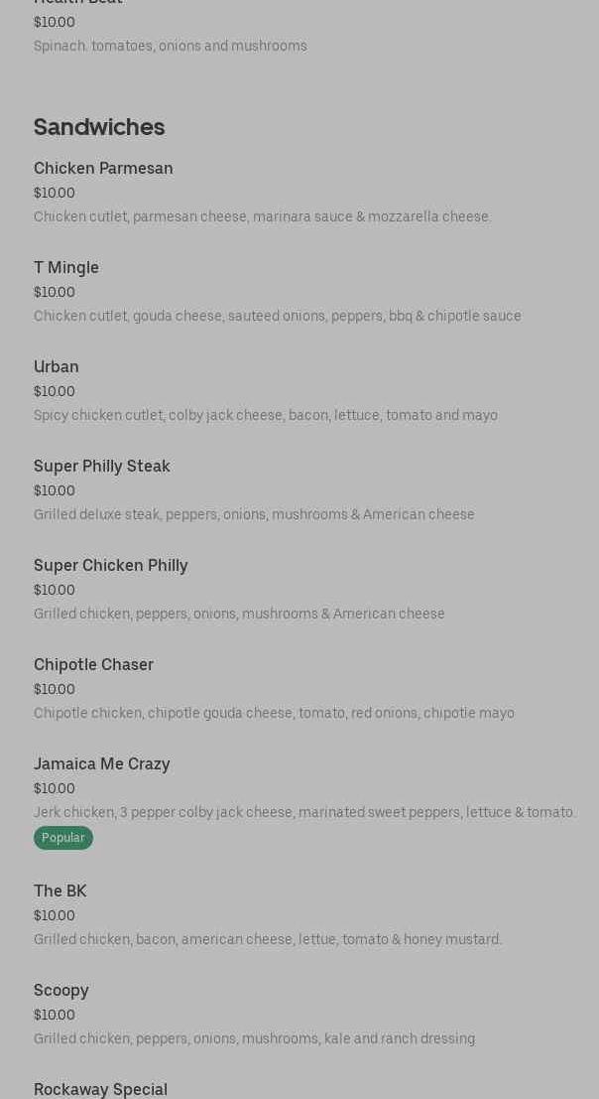This screenshot has width=599, height=1099.
Task: Click The BK honey mustard description
Action: click(268, 939)
